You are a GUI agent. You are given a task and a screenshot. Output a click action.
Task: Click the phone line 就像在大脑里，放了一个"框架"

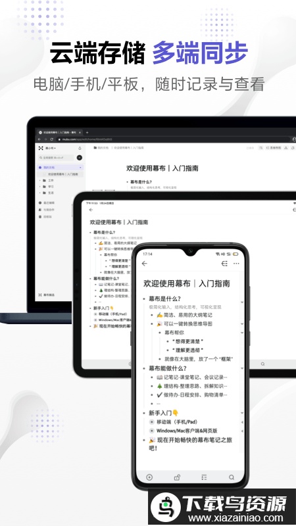pos(199,359)
